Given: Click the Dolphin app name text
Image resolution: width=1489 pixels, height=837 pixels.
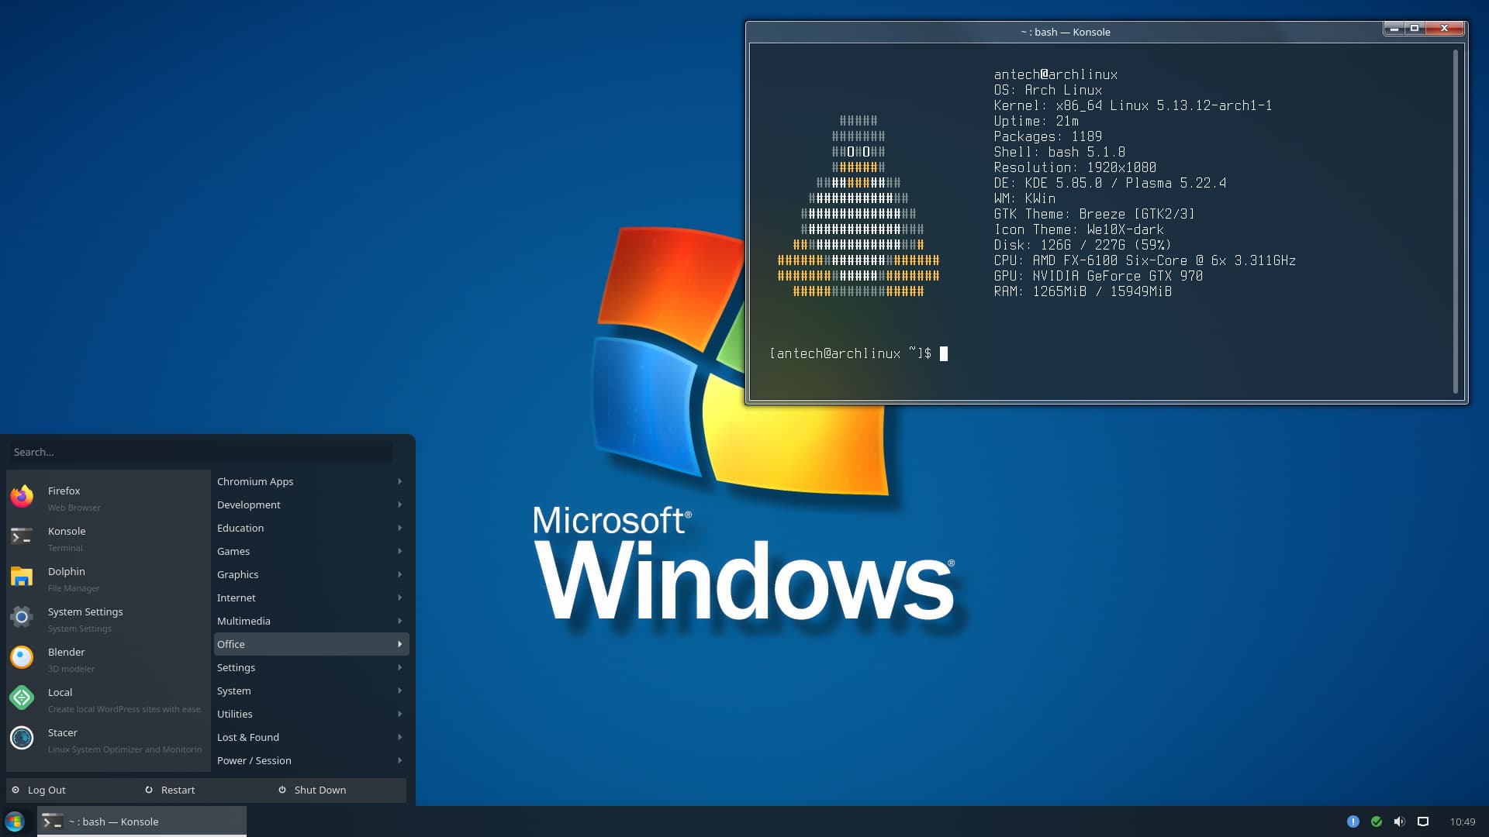Looking at the screenshot, I should tap(67, 571).
